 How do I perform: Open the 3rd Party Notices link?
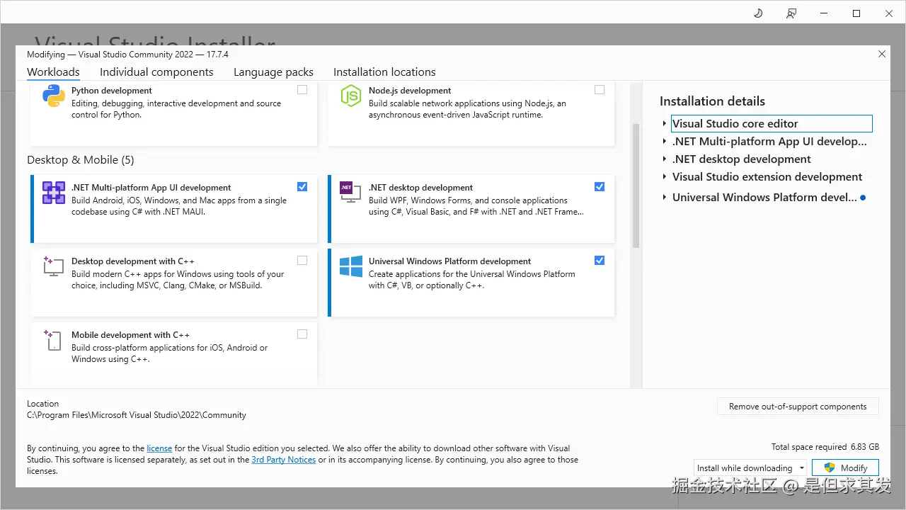coord(283,460)
